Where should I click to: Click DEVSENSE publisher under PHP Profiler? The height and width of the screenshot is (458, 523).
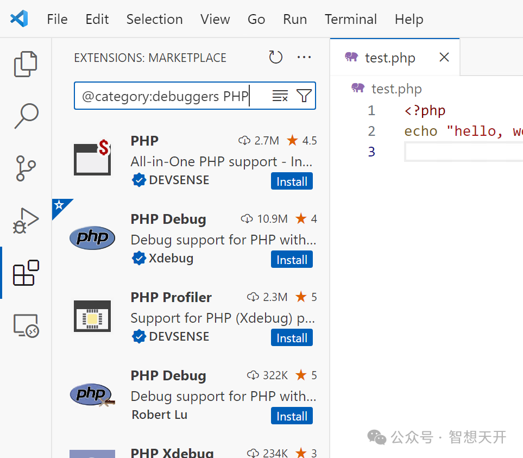179,337
